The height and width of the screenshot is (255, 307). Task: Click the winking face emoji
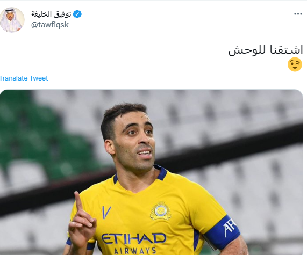pos(295,64)
